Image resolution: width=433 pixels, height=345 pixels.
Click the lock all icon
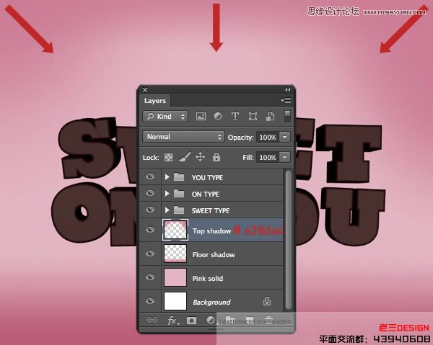[x=216, y=157]
